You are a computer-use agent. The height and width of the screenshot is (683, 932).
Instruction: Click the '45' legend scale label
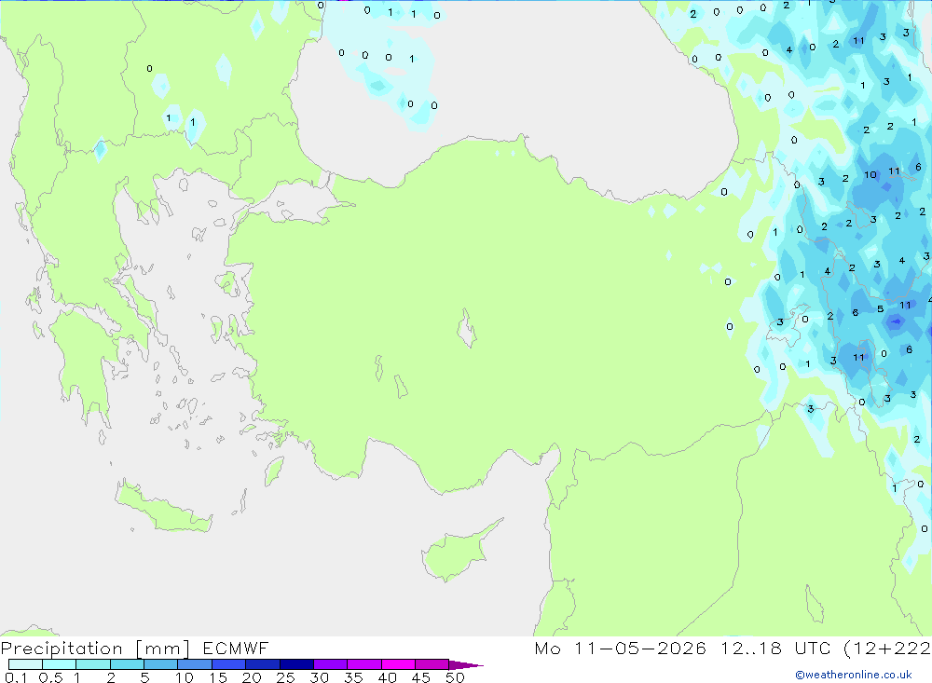coord(421,677)
